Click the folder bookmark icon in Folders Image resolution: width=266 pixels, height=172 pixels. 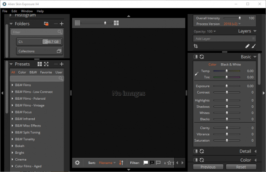click(46, 24)
